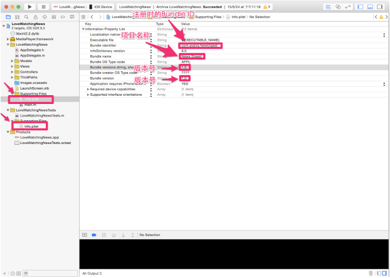Viewport: 390px width, 278px height.
Task: Open the All Output dropdown
Action: tap(92, 273)
